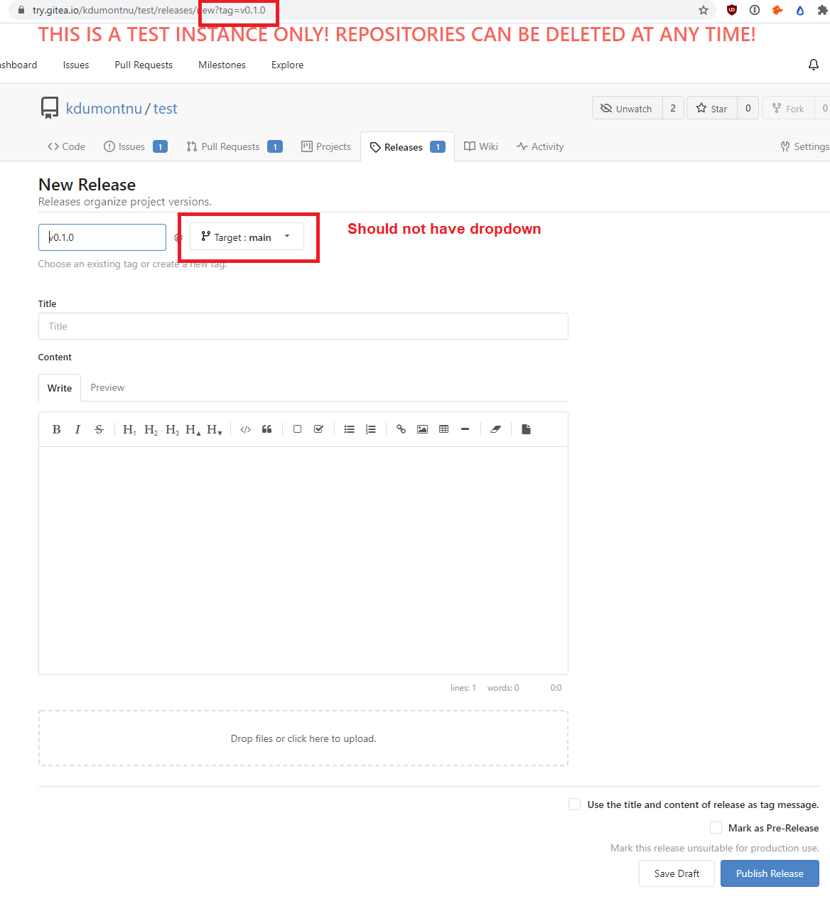Decrease heading size with H-down icon
Viewport: 830px width, 899px height.
point(215,429)
